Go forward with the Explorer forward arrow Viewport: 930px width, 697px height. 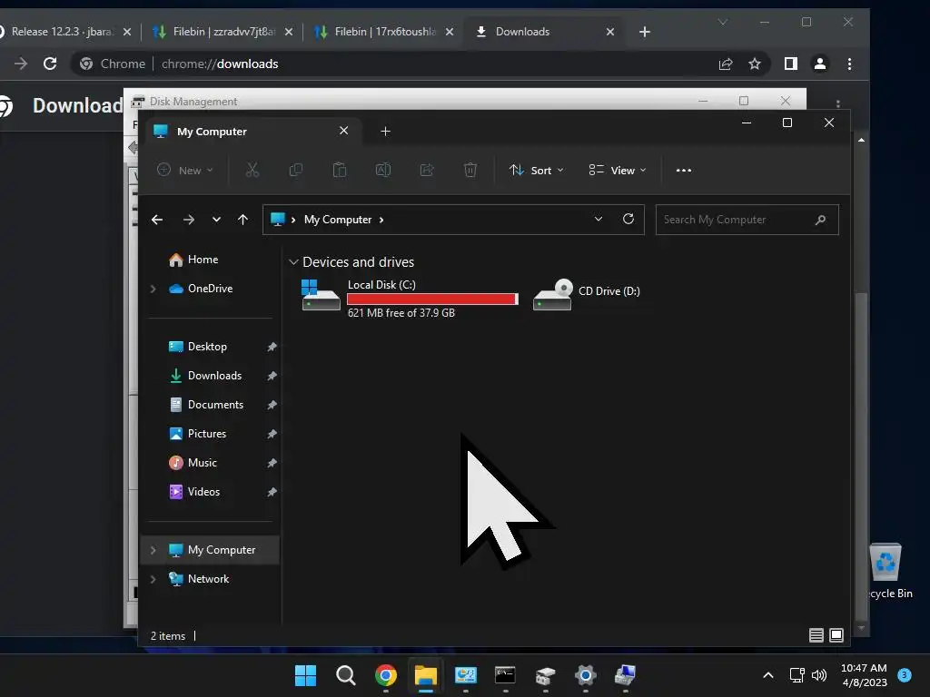[x=189, y=220]
